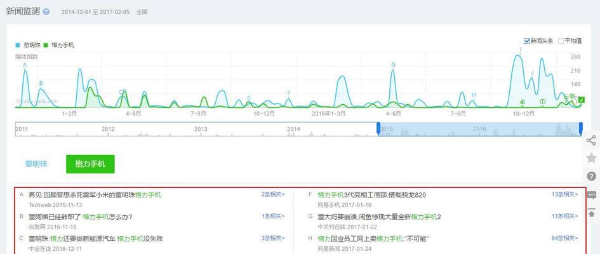
Task: Click the 2012 area in timeline overview
Action: click(x=108, y=129)
